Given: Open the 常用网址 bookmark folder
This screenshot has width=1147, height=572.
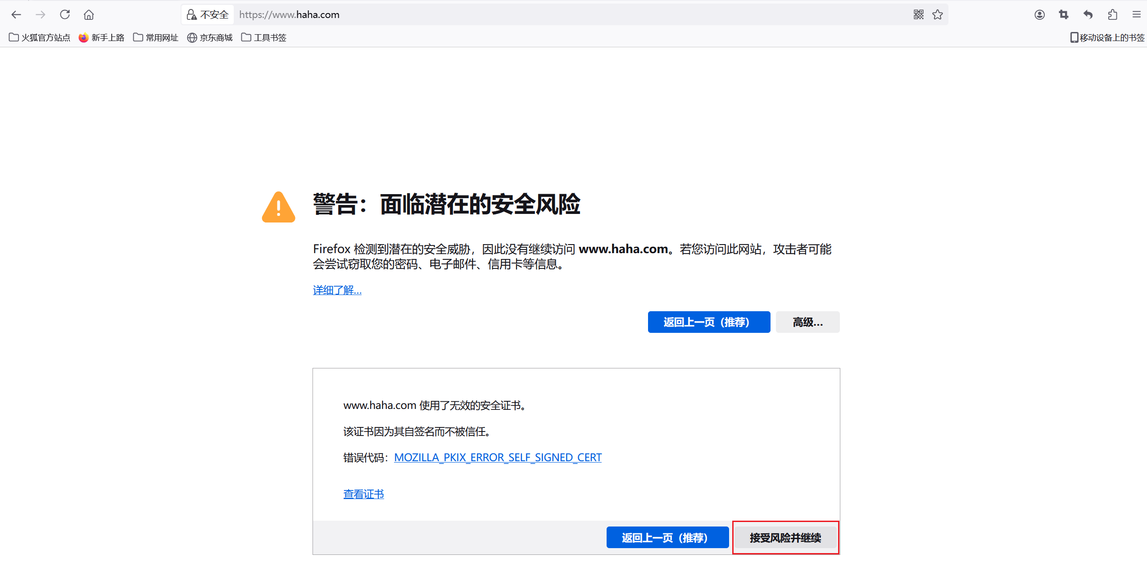Looking at the screenshot, I should coord(156,37).
